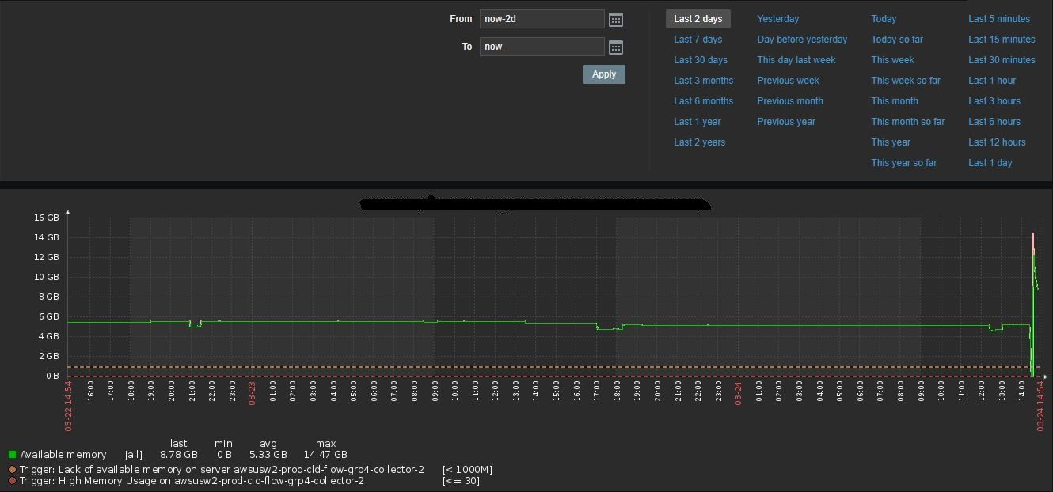
Task: Pick the Yesterday time range
Action: pos(777,19)
